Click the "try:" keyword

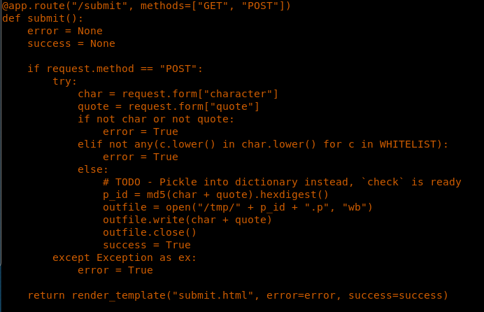click(64, 81)
